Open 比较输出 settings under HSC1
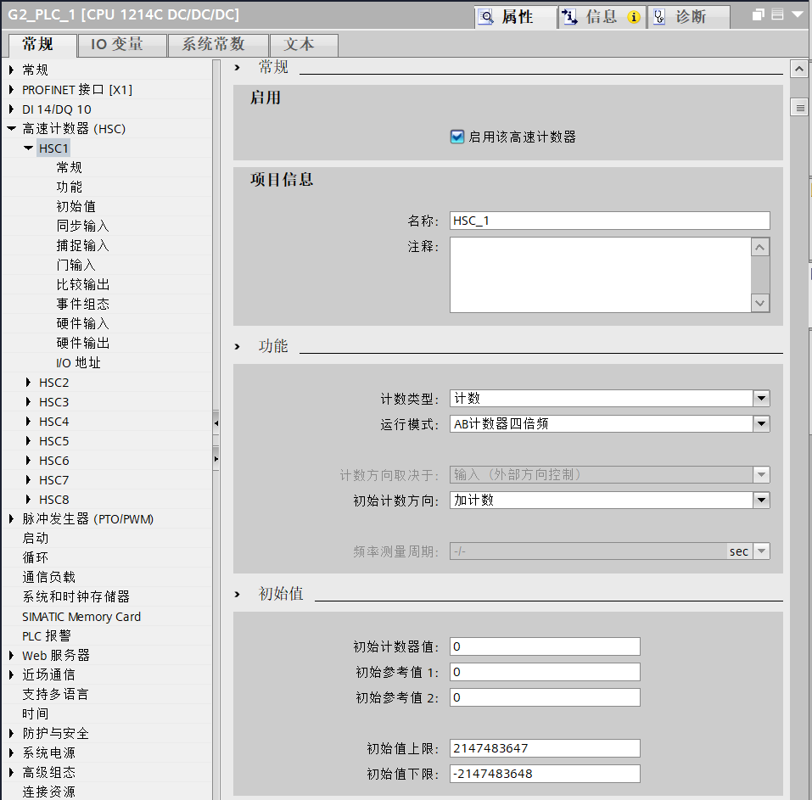Viewport: 812px width, 800px height. pyautogui.click(x=83, y=284)
